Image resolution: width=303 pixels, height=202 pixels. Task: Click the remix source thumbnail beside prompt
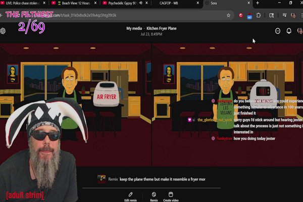point(102,179)
